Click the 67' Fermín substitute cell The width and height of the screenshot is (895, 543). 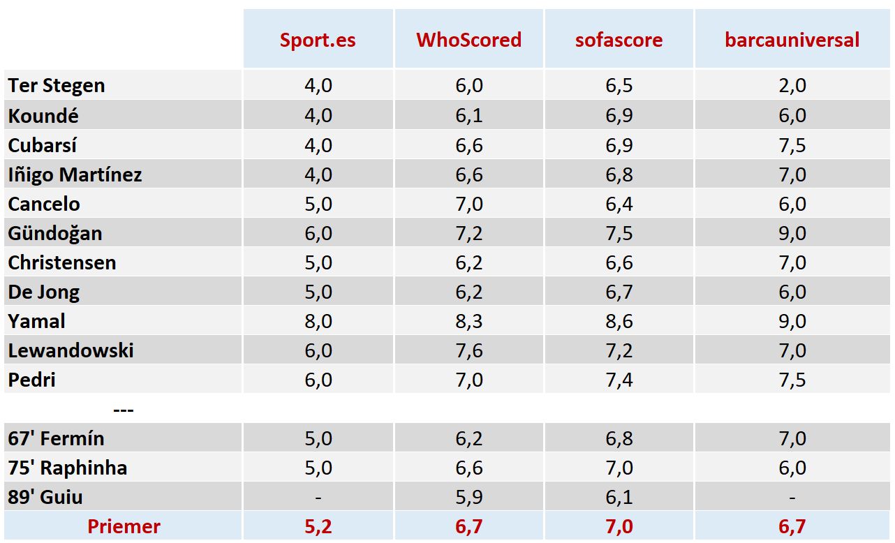pos(57,438)
